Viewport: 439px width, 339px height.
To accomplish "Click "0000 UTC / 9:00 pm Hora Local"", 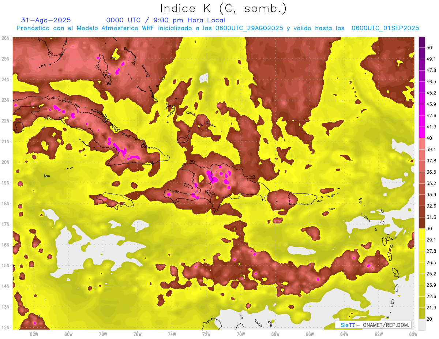I will (x=166, y=20).
